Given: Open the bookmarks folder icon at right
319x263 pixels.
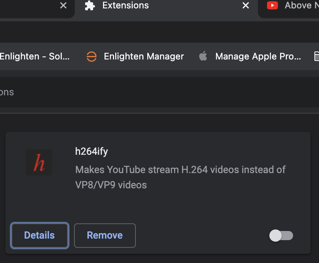Looking at the screenshot, I should click(x=316, y=56).
